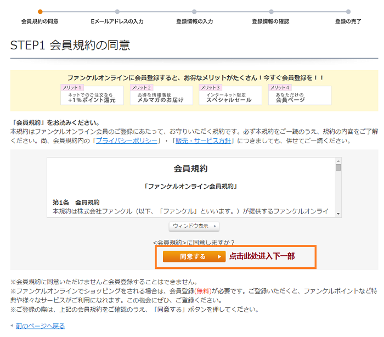
Task: Click the small arrow beside 前のページへ戻る
Action: point(12,326)
